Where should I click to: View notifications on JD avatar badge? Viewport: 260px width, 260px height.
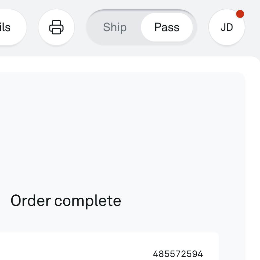240,14
